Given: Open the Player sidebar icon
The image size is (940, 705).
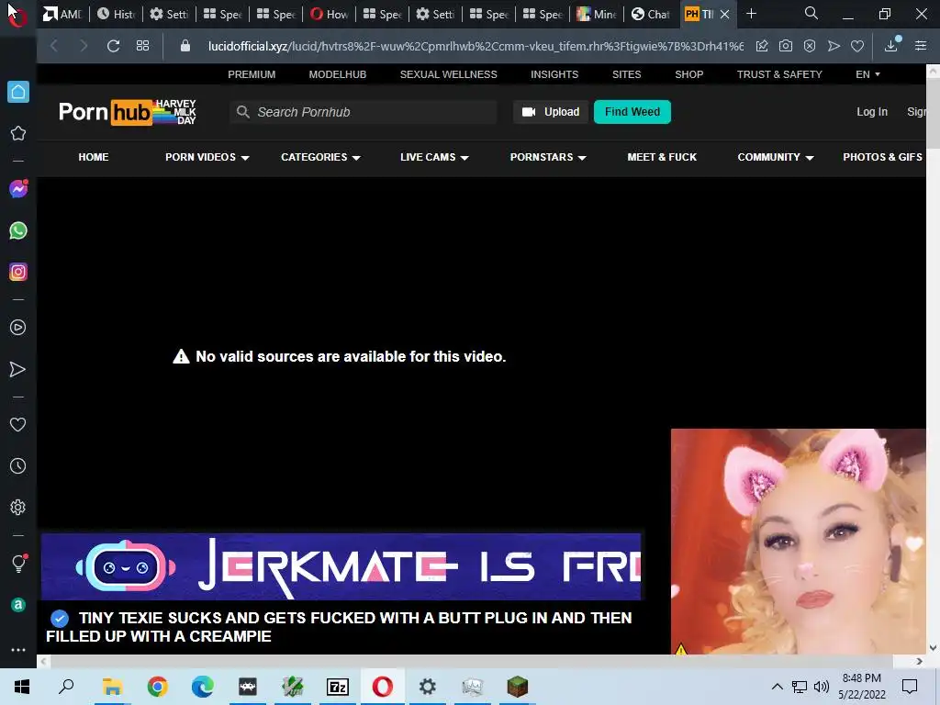Looking at the screenshot, I should 18,328.
